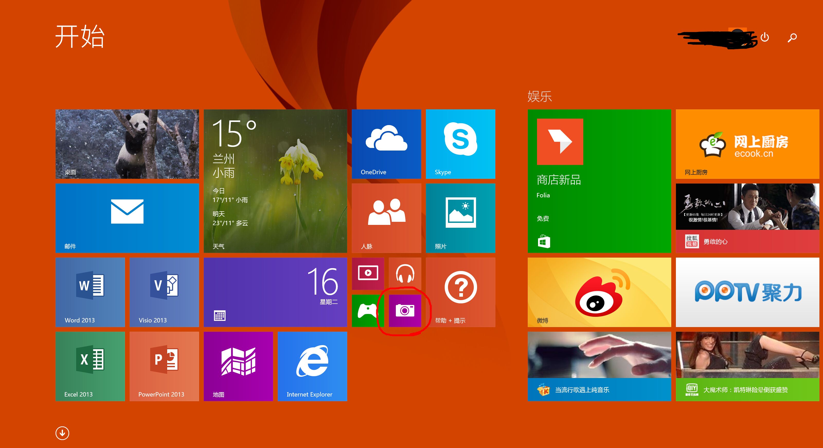Show all apps with down arrow

[62, 433]
